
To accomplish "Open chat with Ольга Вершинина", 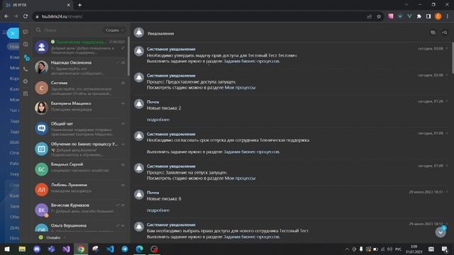I will tap(80, 227).
